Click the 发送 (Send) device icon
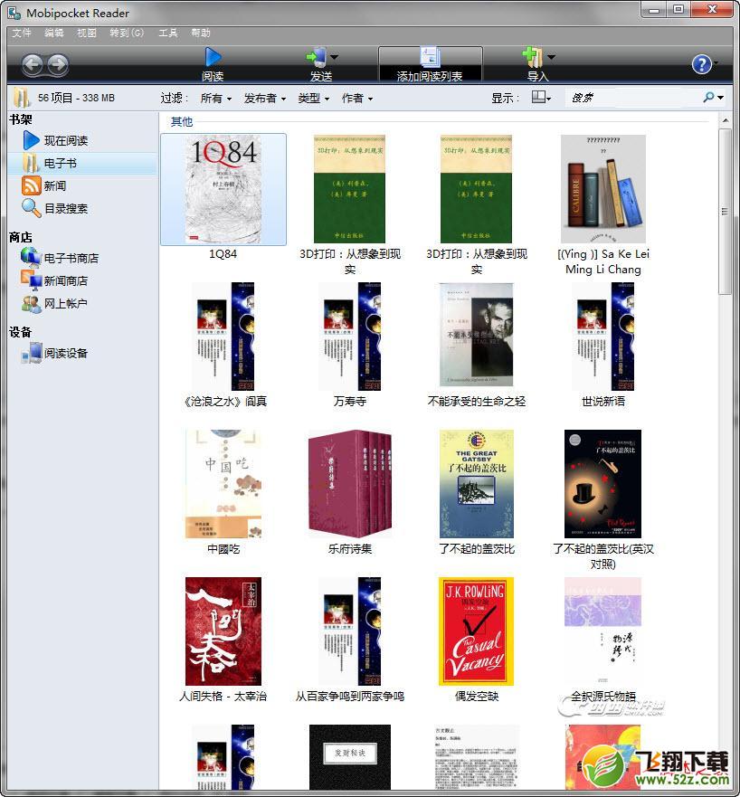This screenshot has width=740, height=797. coord(318,57)
